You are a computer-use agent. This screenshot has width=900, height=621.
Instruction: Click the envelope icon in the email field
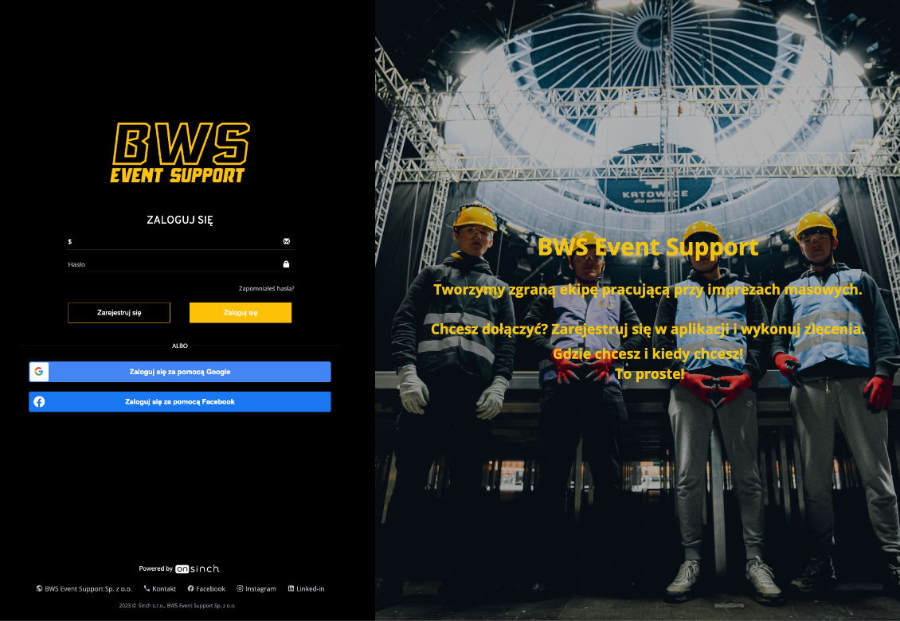[287, 241]
